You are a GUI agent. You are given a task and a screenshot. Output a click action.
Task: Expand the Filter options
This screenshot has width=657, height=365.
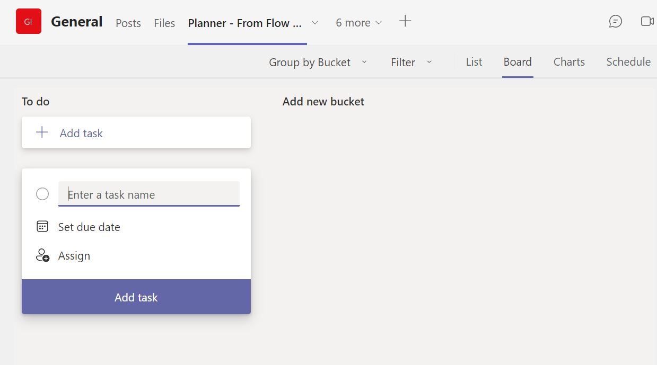411,62
